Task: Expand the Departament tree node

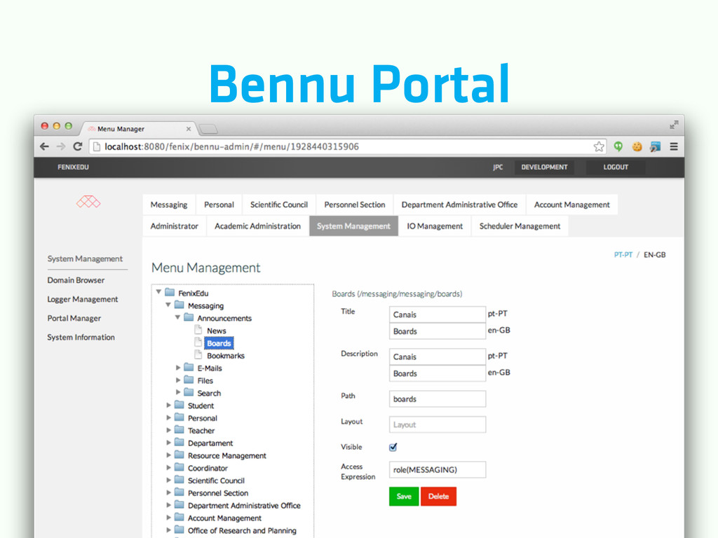Action: point(168,443)
